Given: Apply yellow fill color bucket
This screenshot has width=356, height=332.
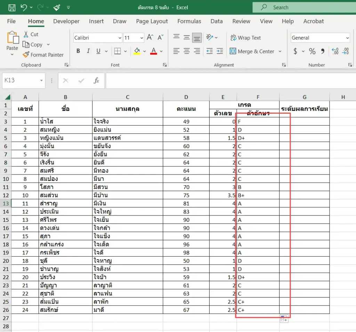Looking at the screenshot, I should [x=137, y=51].
